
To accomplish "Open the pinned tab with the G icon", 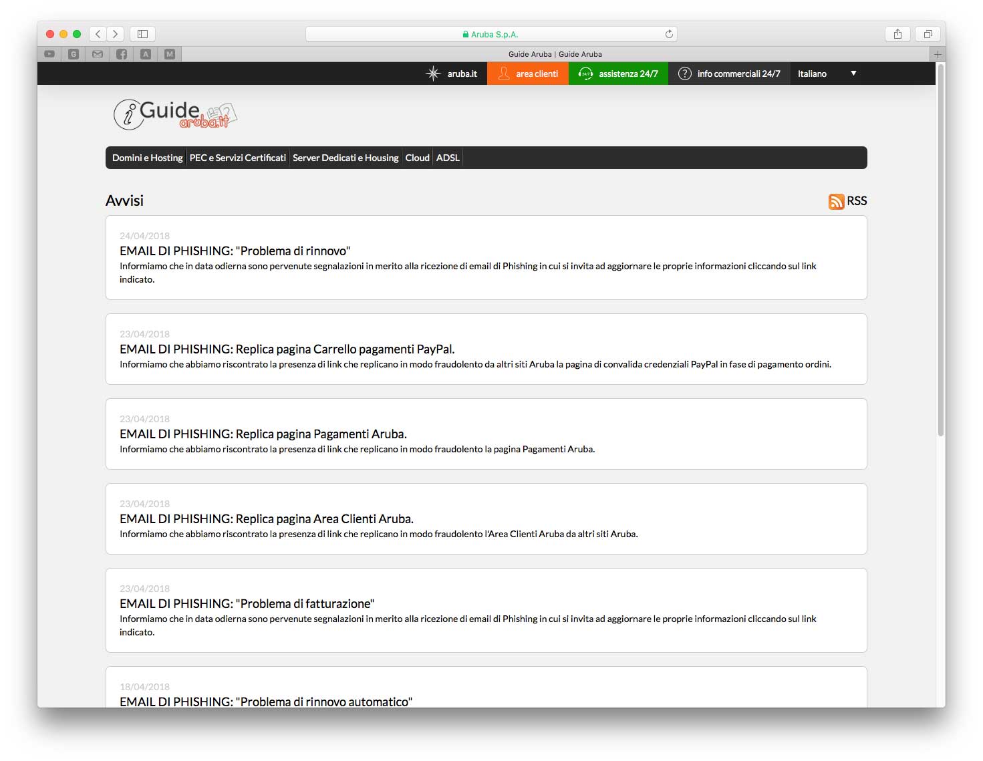I will [74, 54].
